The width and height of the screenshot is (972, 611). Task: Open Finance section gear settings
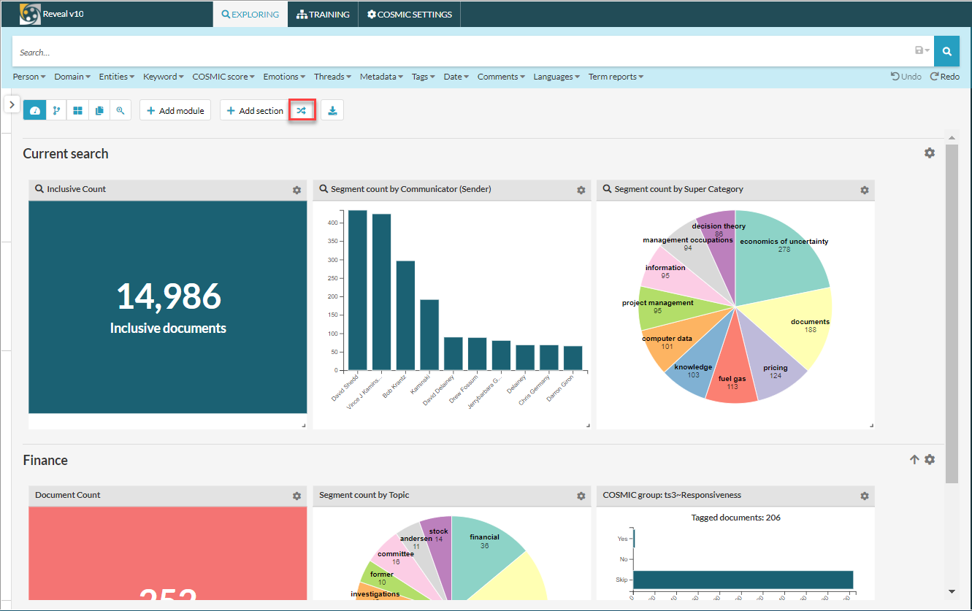pos(930,460)
